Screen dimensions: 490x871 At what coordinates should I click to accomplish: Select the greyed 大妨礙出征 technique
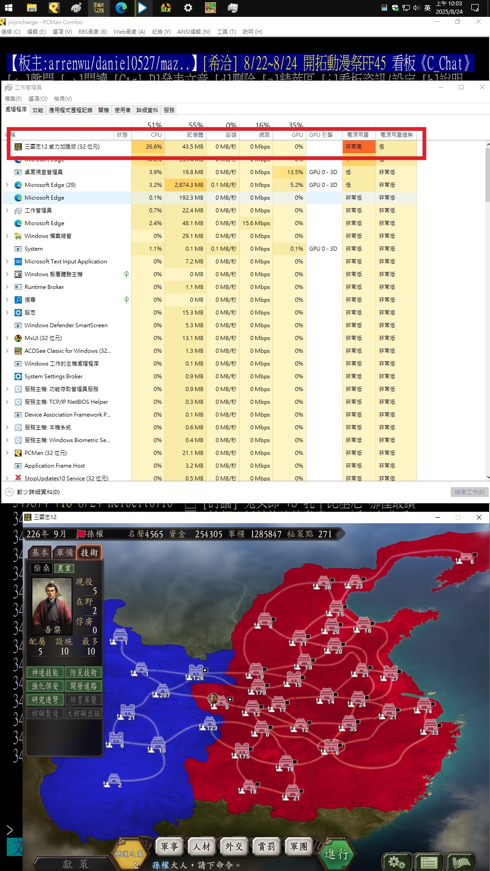coord(83,713)
